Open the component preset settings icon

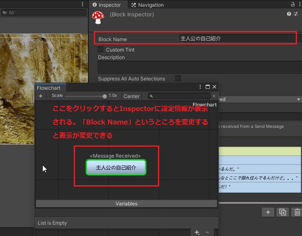coord(296,14)
